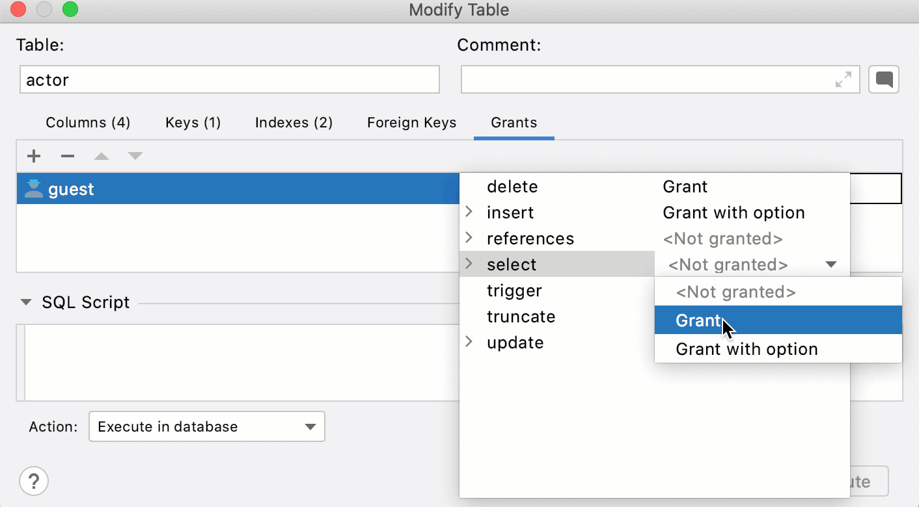Open the comment bubble icon next to Comment
This screenshot has height=507, width=919.
tap(884, 79)
